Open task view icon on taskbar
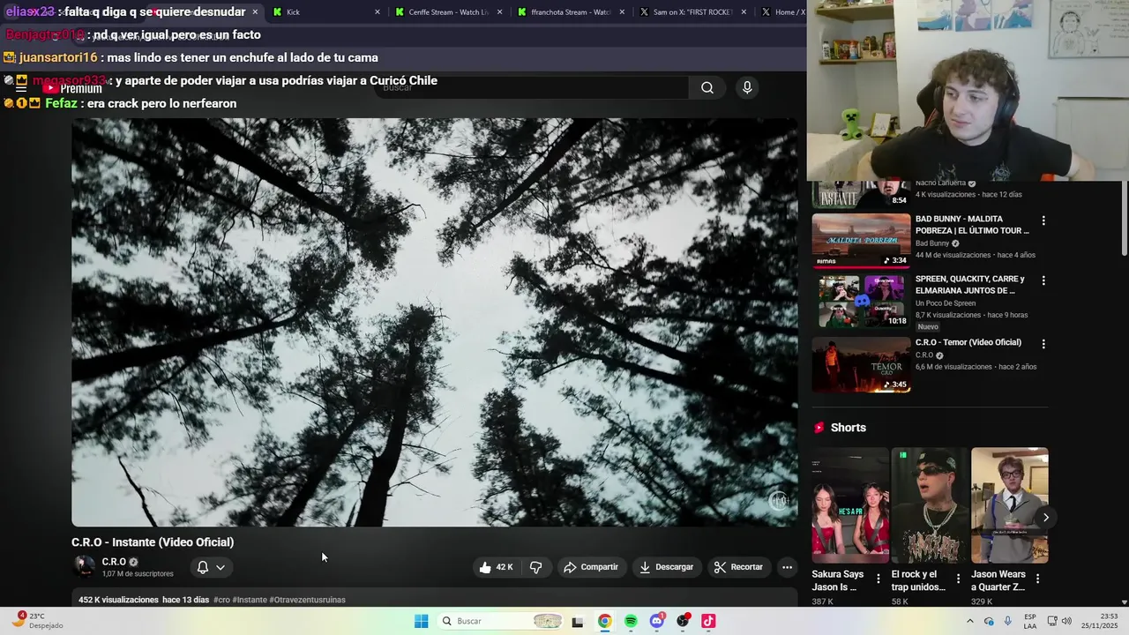Screen dimensions: 1129x635 [x=578, y=621]
